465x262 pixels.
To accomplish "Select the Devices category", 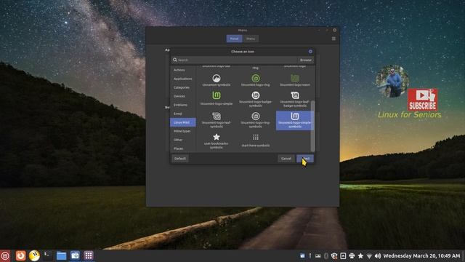I will click(182, 96).
